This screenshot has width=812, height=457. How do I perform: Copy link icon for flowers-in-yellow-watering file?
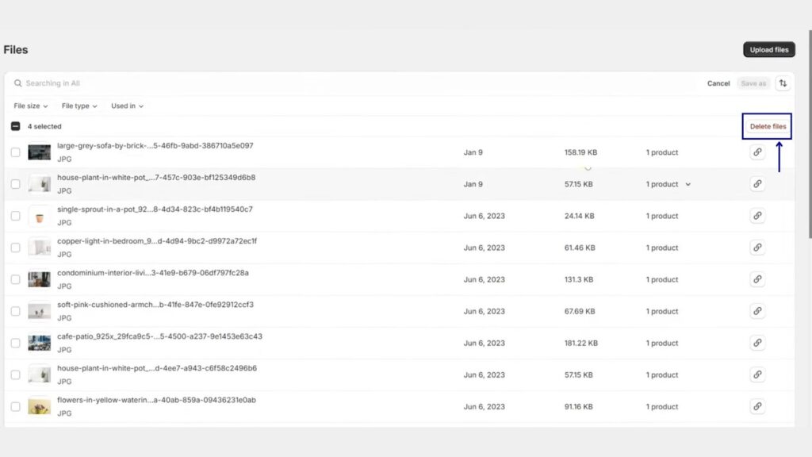tap(757, 406)
